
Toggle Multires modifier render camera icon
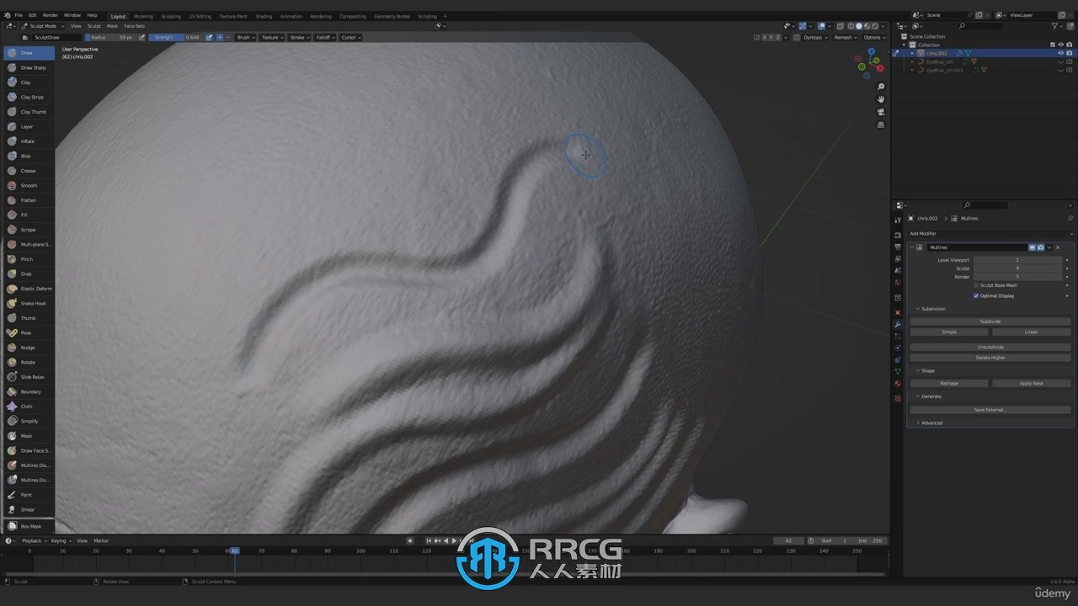click(x=1041, y=247)
